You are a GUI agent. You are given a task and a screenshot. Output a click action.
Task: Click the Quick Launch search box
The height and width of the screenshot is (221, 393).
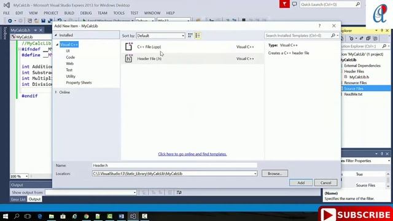(x=327, y=4)
